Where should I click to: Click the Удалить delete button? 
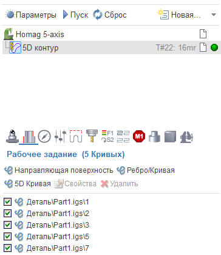point(119,184)
